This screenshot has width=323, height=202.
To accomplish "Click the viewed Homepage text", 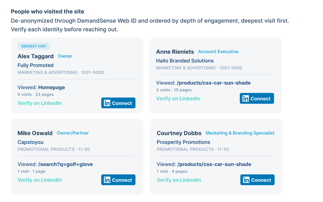I will pos(52,87).
